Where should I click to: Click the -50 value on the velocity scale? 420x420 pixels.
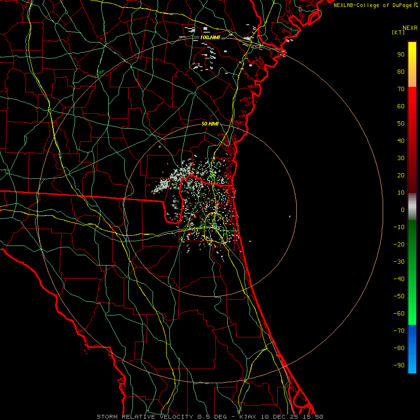pyautogui.click(x=399, y=296)
